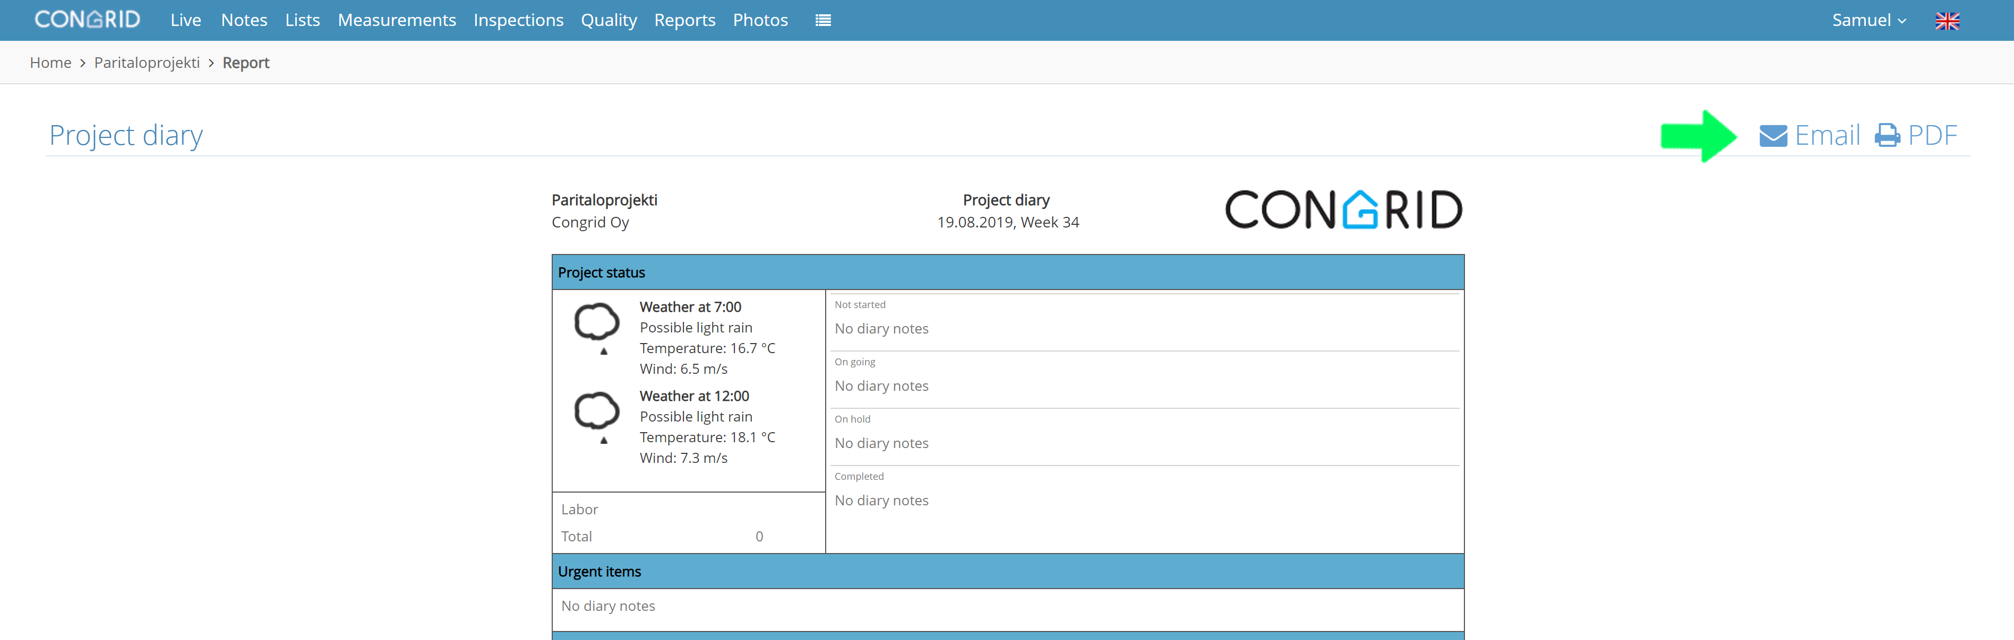Expand the Samuel user dropdown
The height and width of the screenshot is (640, 2014).
(1870, 20)
